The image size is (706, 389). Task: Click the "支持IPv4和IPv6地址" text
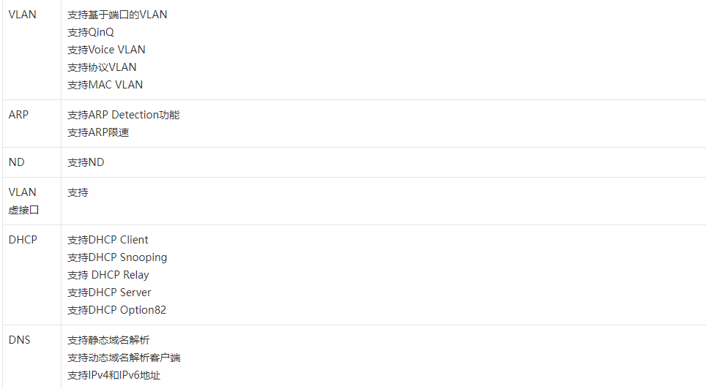114,375
